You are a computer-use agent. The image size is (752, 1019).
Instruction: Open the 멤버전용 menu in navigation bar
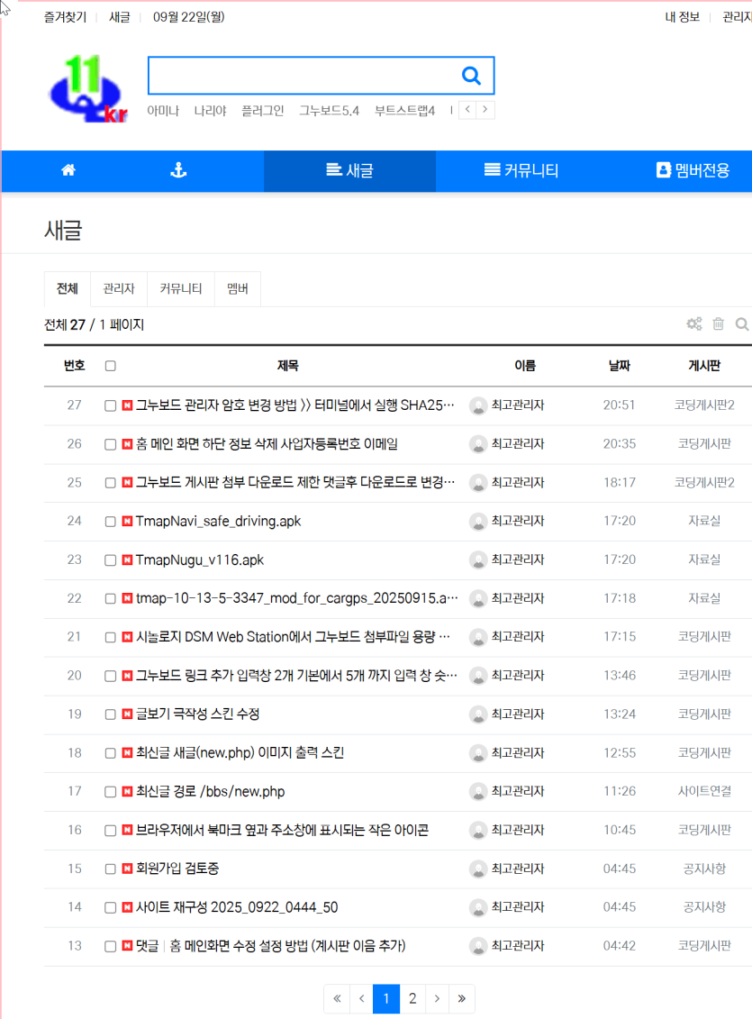point(693,171)
